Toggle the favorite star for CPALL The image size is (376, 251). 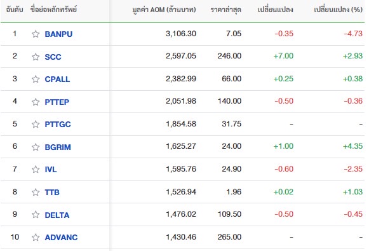[36, 79]
